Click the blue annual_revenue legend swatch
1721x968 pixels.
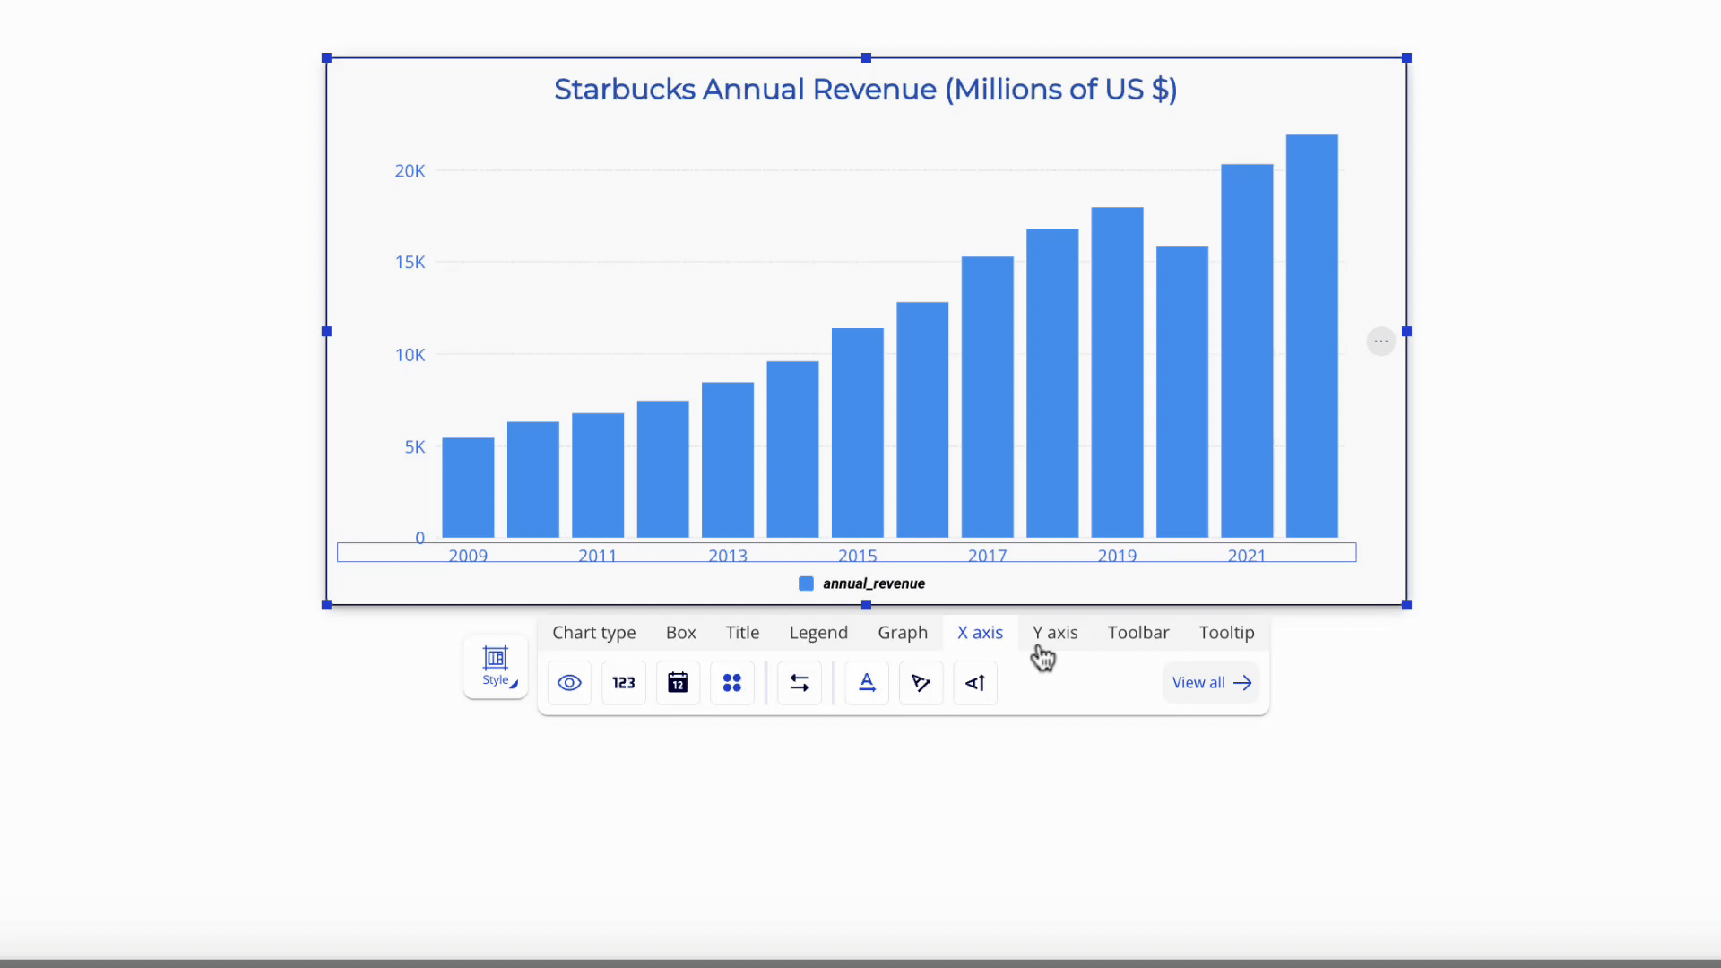coord(806,583)
